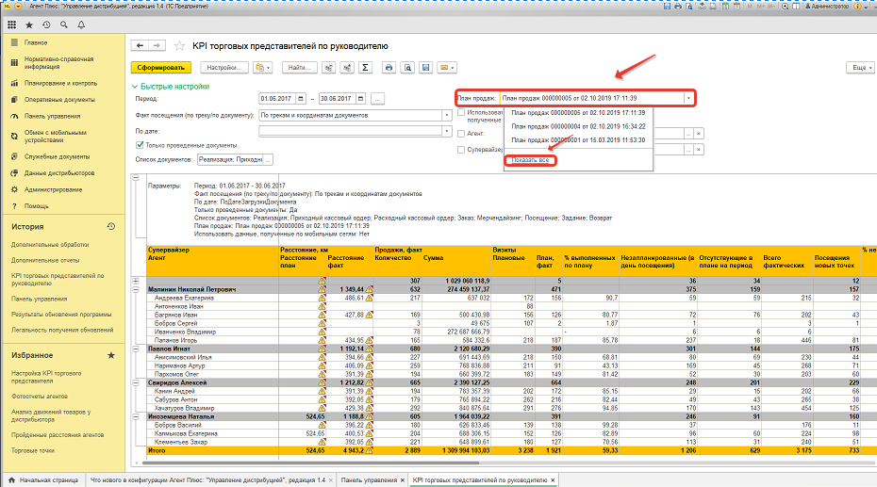Open print preview icon in report toolbar
The height and width of the screenshot is (487, 877).
tap(407, 68)
